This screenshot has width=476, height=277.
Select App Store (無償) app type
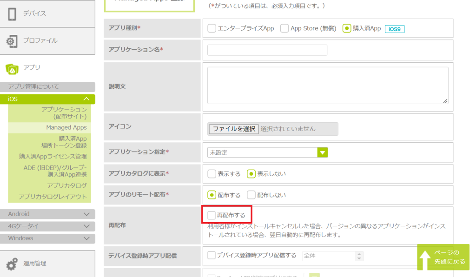click(285, 28)
